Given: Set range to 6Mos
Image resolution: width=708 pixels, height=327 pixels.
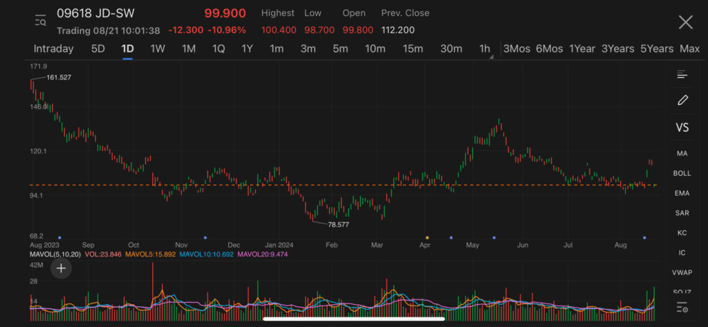Looking at the screenshot, I should click(x=549, y=49).
